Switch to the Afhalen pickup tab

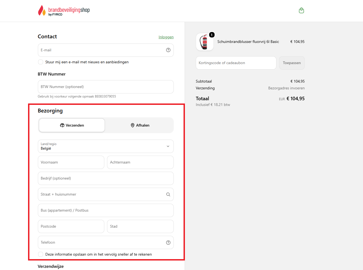point(140,125)
